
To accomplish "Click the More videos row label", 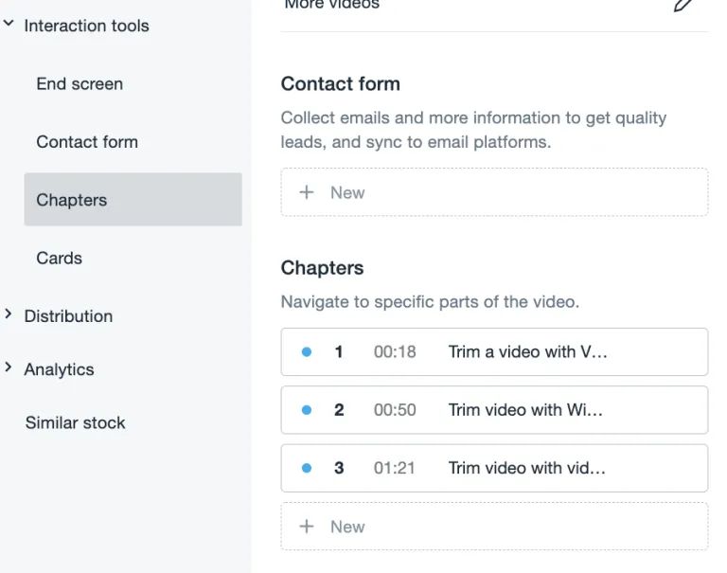I will (332, 4).
